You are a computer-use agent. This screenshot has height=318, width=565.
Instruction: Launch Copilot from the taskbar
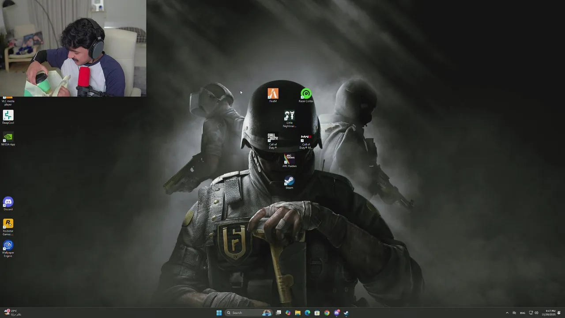coord(288,313)
